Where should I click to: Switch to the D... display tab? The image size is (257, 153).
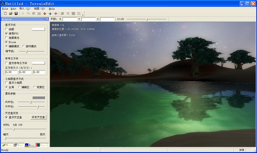coord(30,145)
